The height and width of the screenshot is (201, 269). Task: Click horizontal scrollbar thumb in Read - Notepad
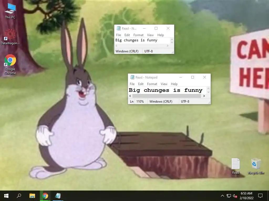[167, 96]
